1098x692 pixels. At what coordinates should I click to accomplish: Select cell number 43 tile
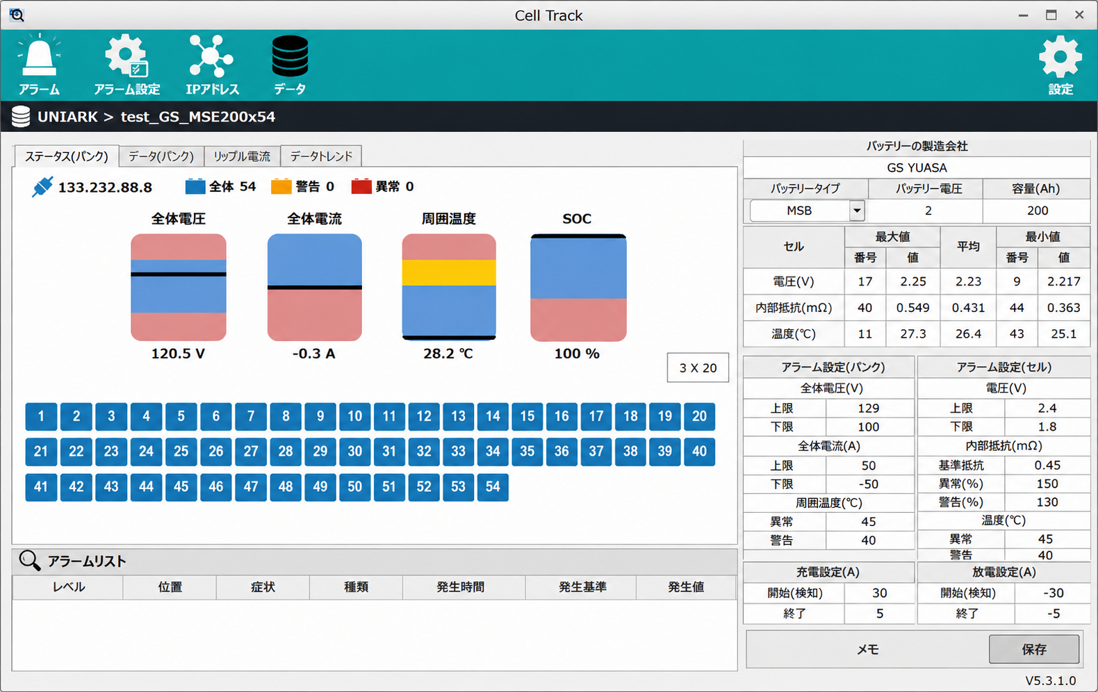point(111,486)
